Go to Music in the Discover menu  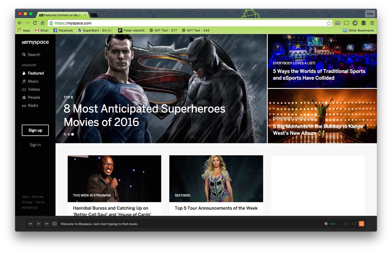coord(33,81)
